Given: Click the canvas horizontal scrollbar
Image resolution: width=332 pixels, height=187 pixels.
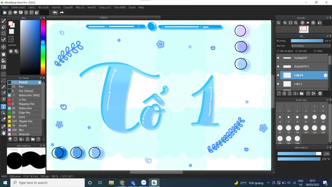Looking at the screenshot, I should pos(157,172).
